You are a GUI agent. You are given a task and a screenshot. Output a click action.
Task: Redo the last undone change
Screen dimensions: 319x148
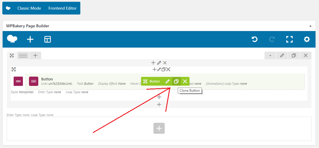(272, 39)
